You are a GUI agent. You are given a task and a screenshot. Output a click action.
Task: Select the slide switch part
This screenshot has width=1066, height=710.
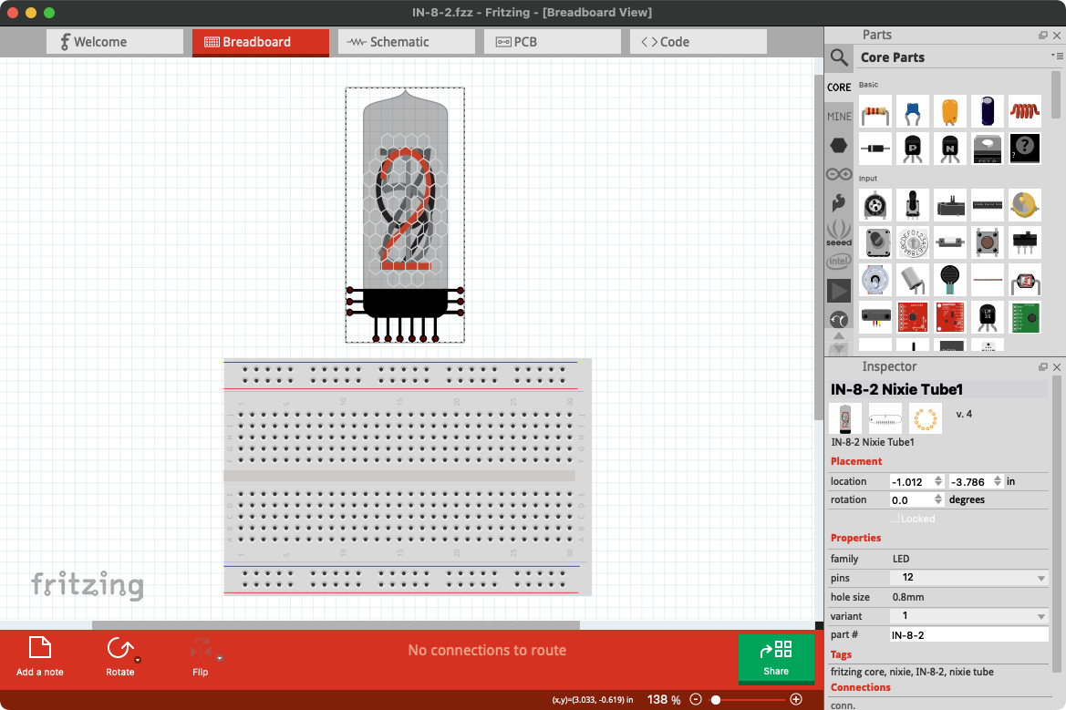pos(1025,242)
